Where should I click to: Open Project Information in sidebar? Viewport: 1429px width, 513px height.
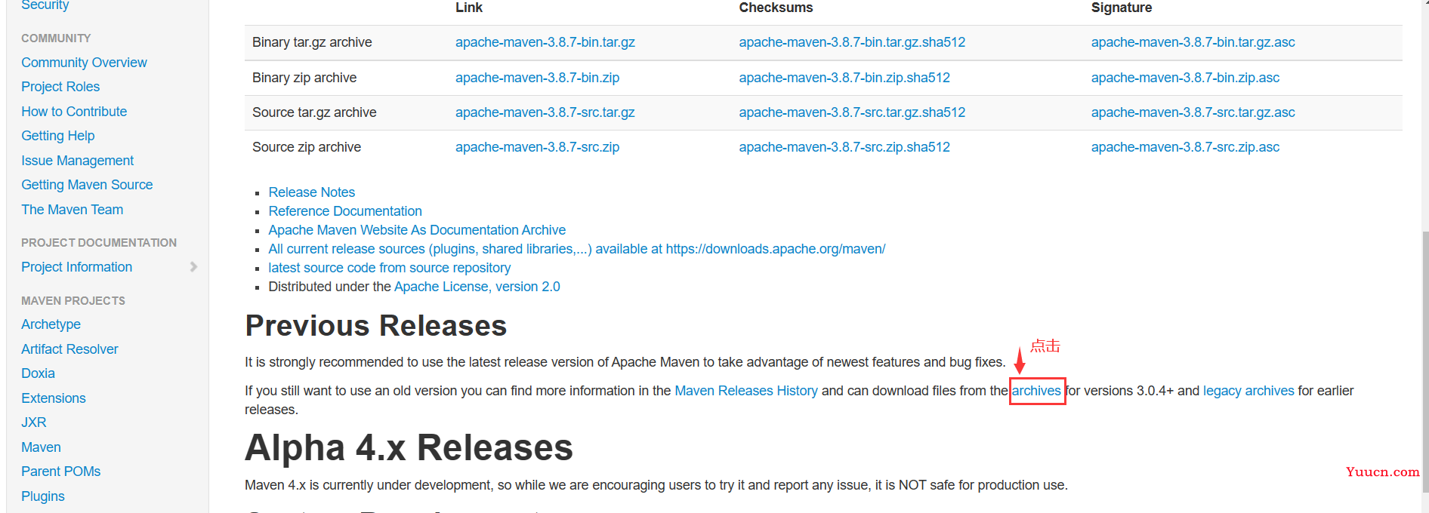pos(77,267)
